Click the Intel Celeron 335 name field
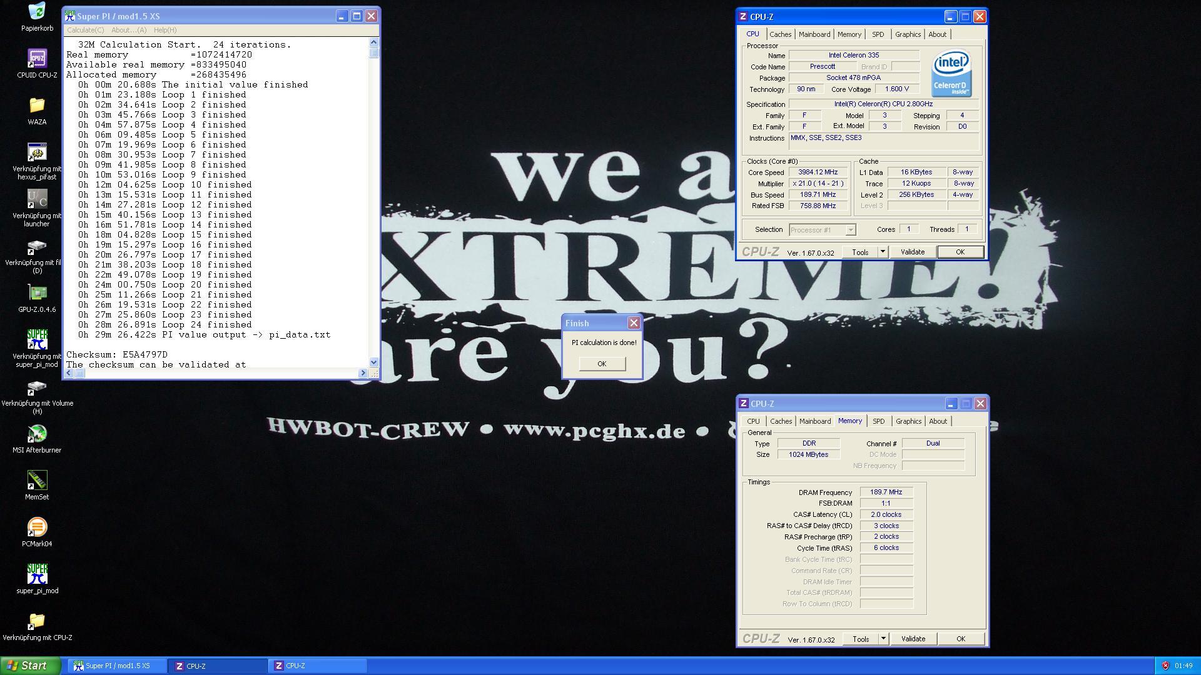The image size is (1201, 675). click(x=854, y=55)
